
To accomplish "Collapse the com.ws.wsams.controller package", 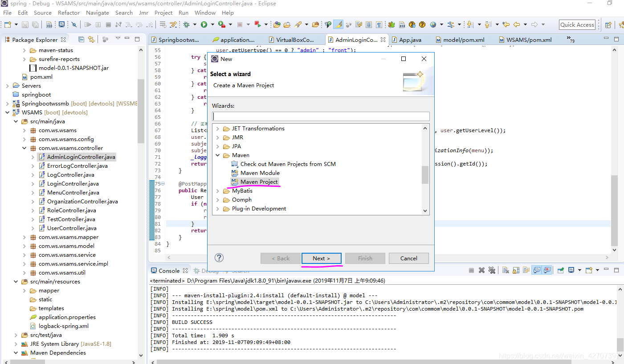I will 24,148.
